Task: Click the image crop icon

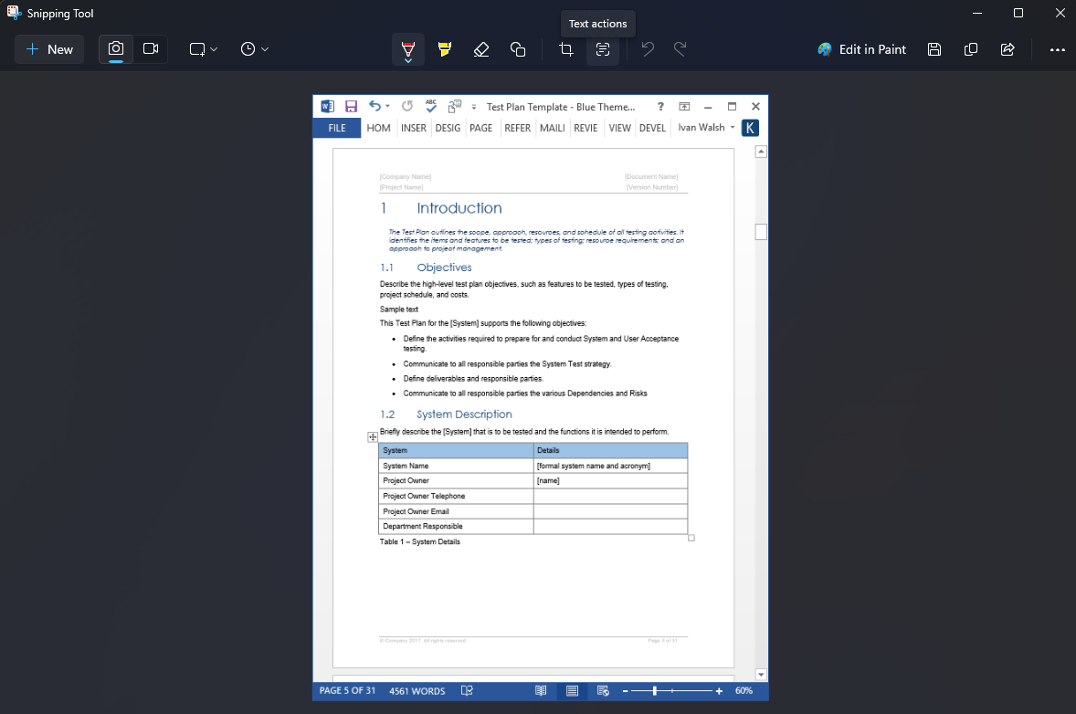Action: [566, 49]
